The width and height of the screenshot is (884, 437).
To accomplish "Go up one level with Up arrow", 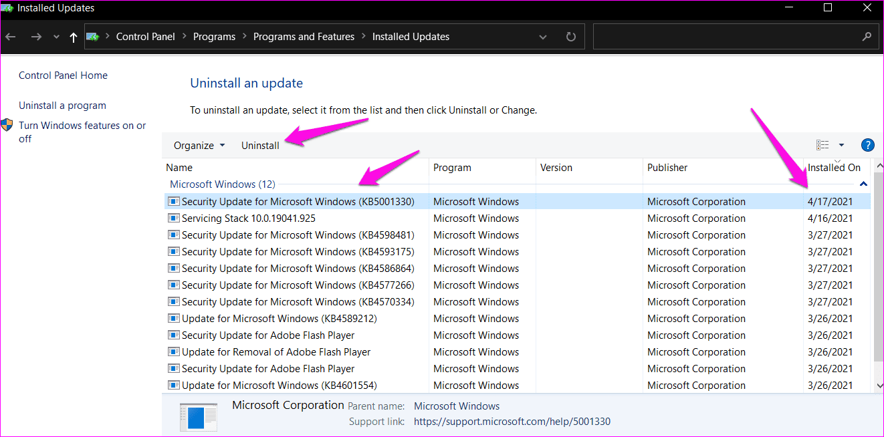I will (x=74, y=37).
